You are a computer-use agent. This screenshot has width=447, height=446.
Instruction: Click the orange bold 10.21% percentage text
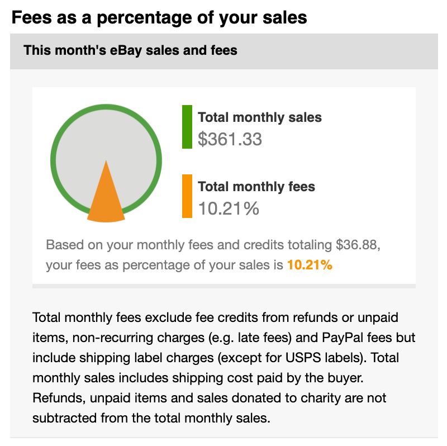tap(310, 265)
